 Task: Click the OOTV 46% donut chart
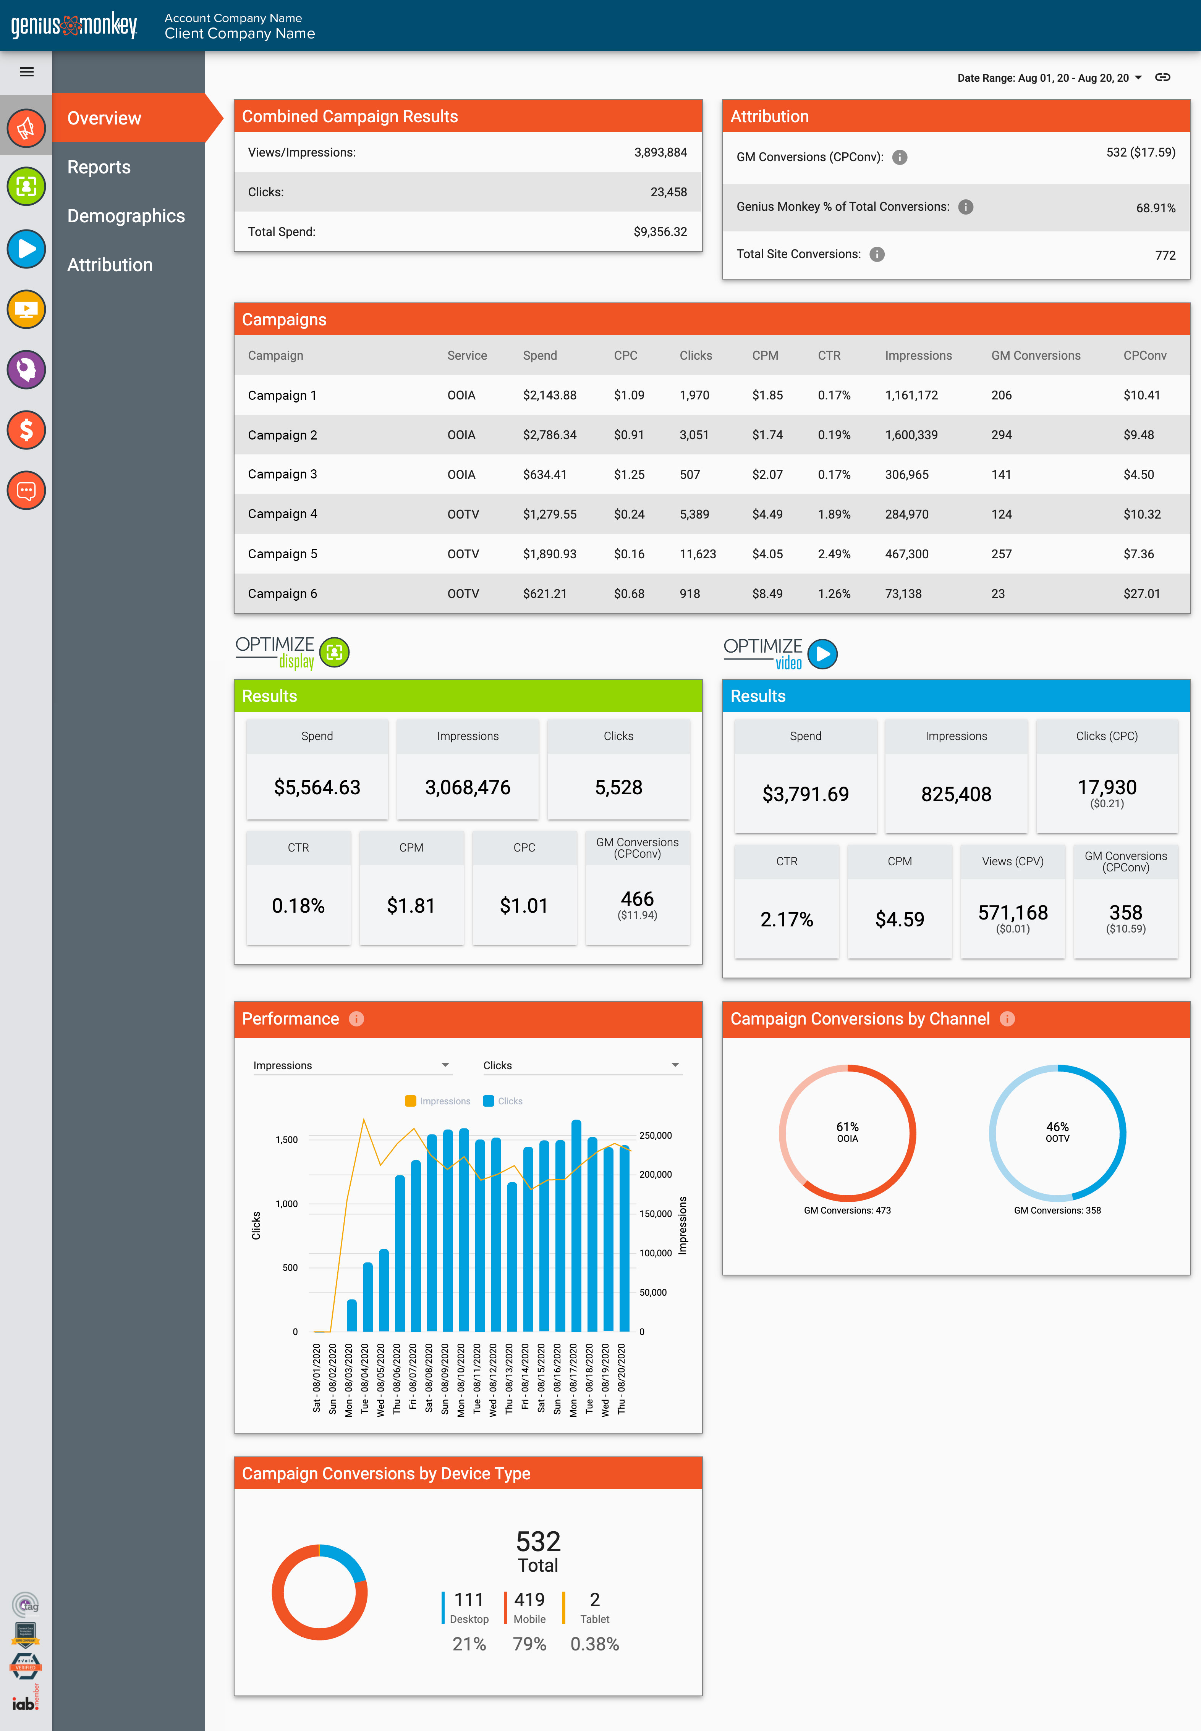pyautogui.click(x=1057, y=1132)
